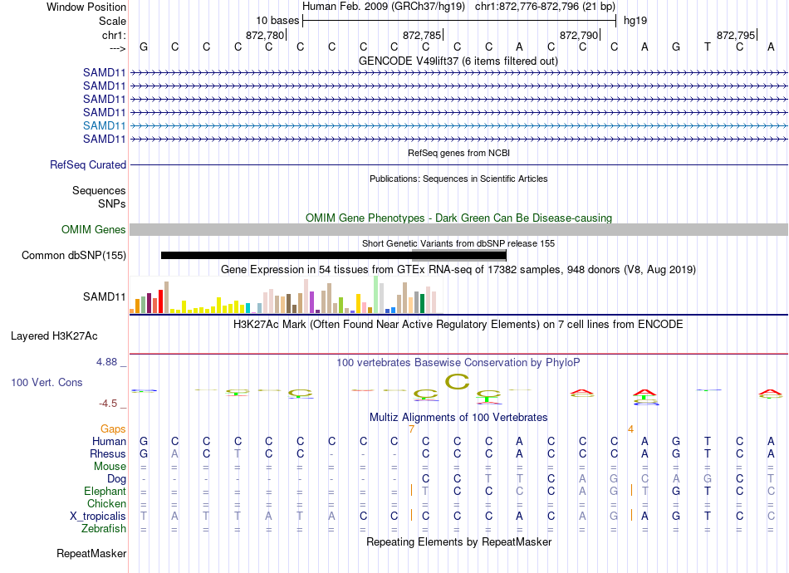Click the RepeatMasker track label
Screen dimensions: 789x573
91,553
